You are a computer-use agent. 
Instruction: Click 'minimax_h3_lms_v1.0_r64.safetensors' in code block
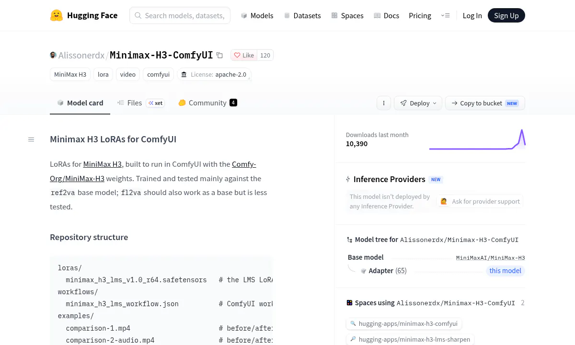click(137, 280)
